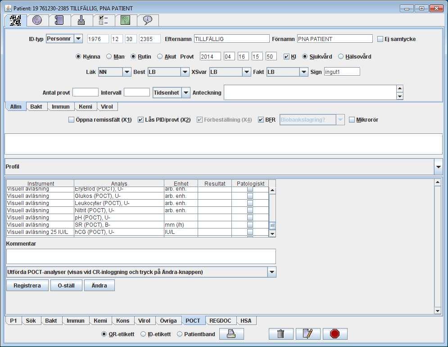
Task: Select the Kvinna radio button
Action: pyautogui.click(x=78, y=57)
